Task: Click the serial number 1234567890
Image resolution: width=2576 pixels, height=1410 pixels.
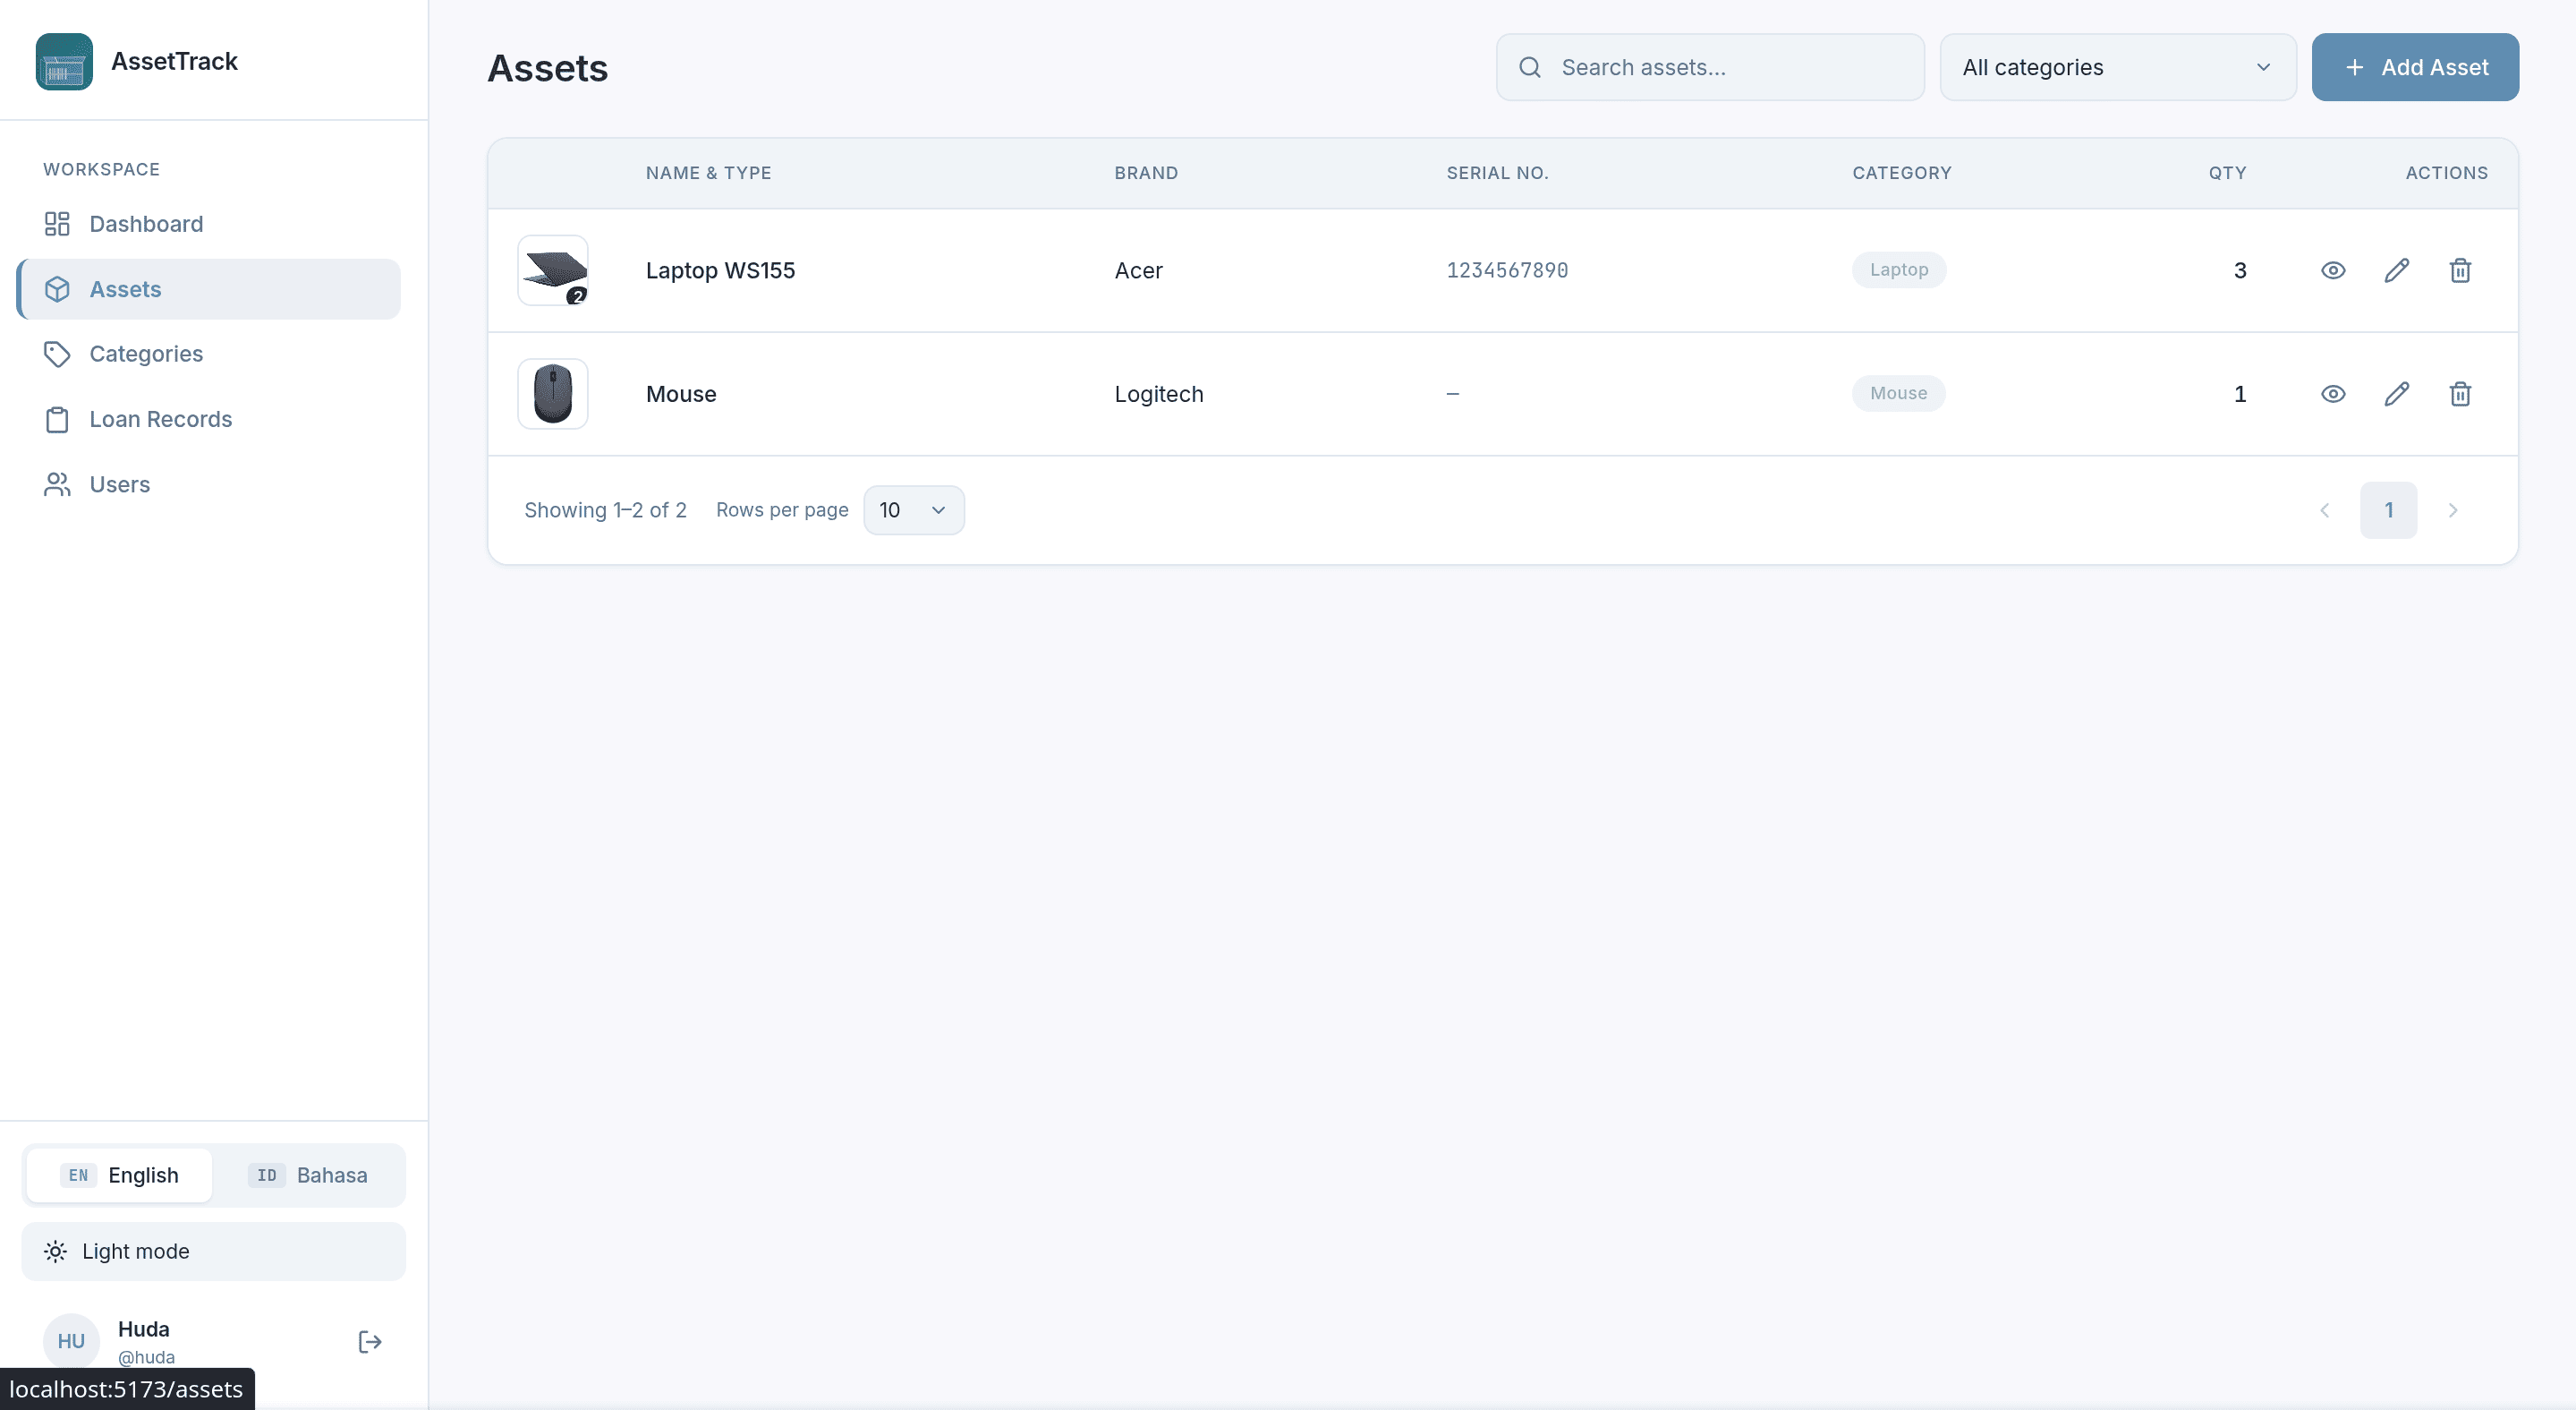Action: pyautogui.click(x=1507, y=270)
